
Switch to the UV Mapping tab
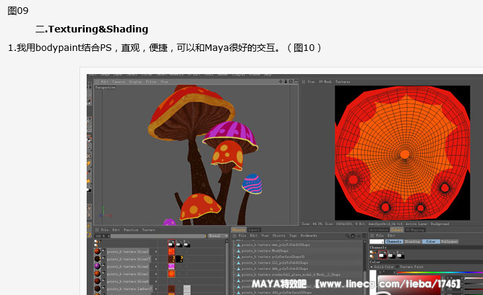pos(415,230)
